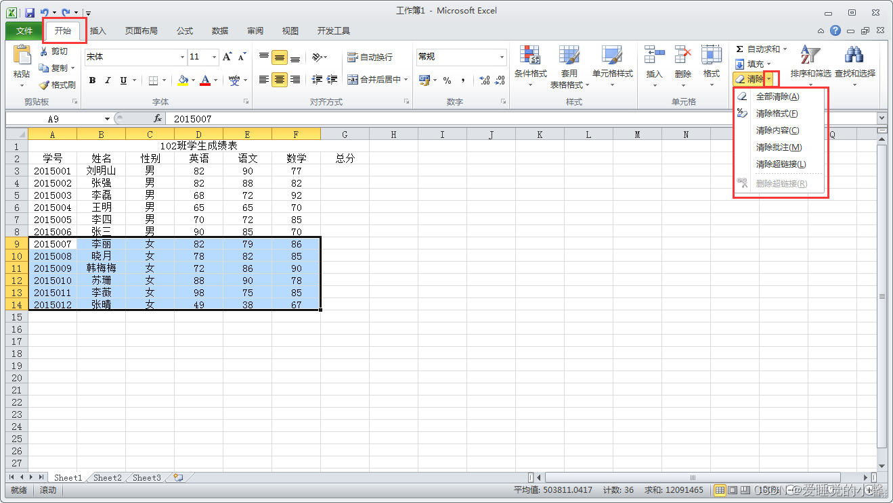Switch to the Sheet3 worksheet tab
The image size is (893, 503).
point(147,477)
